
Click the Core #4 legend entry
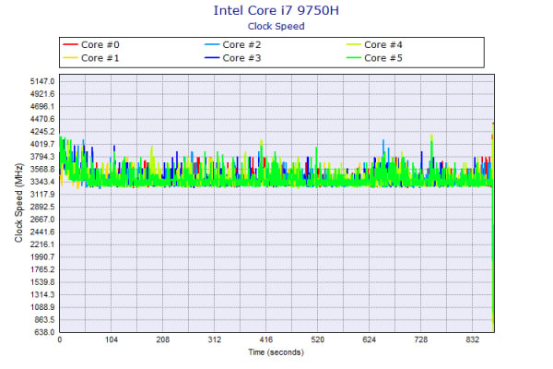(374, 45)
